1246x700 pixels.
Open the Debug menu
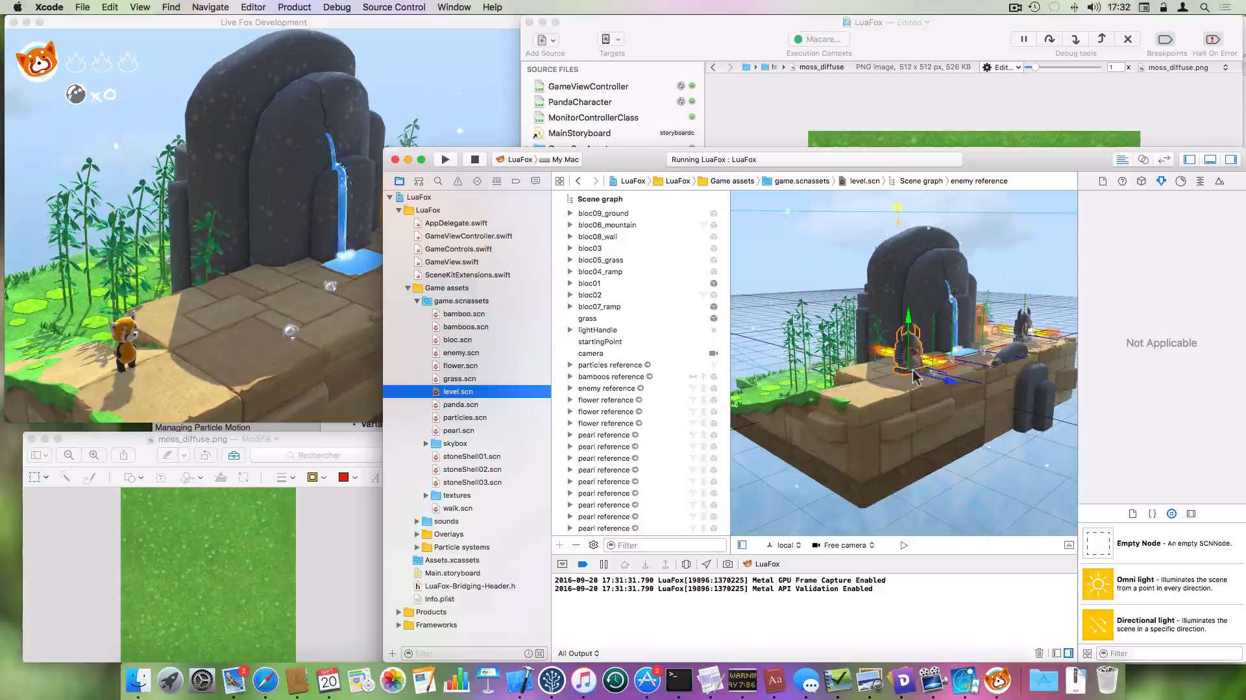[x=337, y=7]
